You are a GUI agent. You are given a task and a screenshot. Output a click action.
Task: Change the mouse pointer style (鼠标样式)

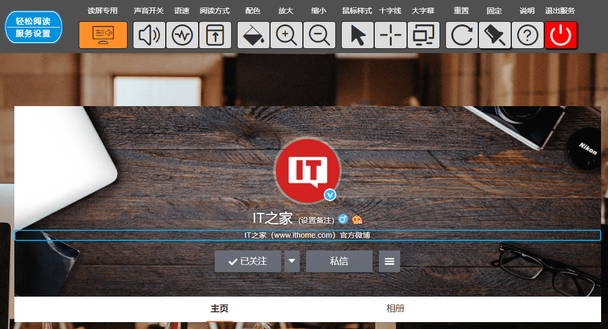357,35
